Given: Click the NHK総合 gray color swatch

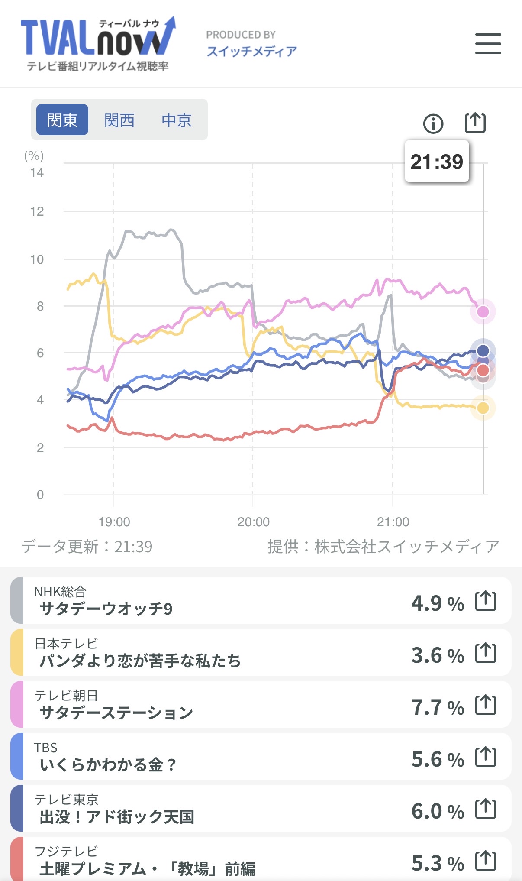Looking at the screenshot, I should coord(17,600).
